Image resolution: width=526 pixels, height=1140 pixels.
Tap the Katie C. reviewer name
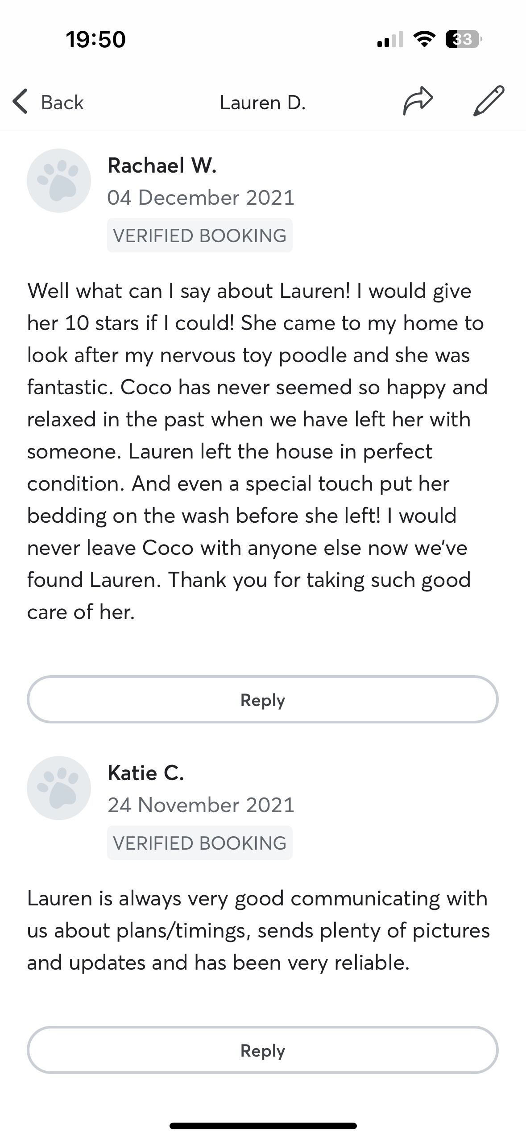[146, 773]
